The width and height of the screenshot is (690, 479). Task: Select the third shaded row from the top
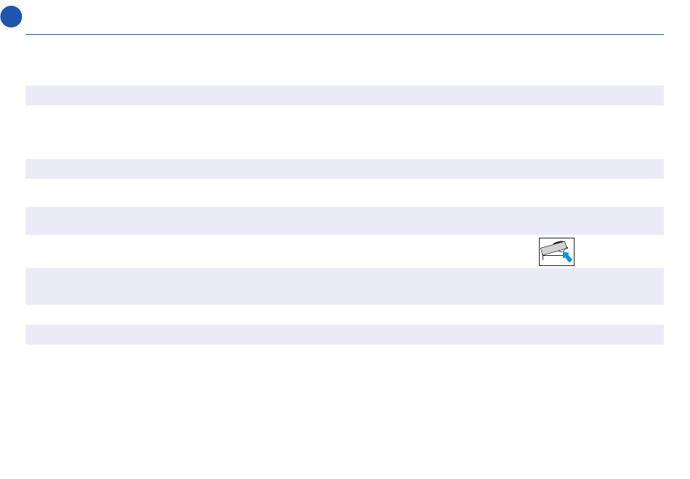click(x=344, y=220)
